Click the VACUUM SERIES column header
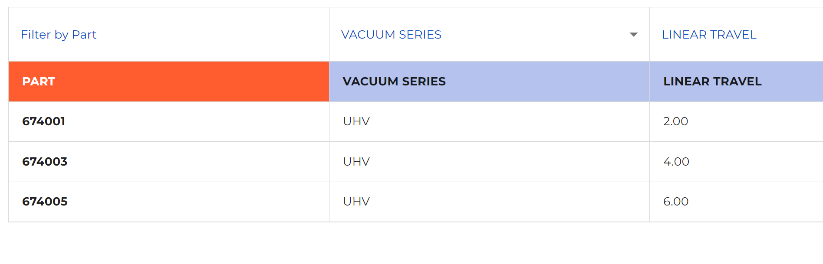The image size is (823, 264). click(x=394, y=81)
